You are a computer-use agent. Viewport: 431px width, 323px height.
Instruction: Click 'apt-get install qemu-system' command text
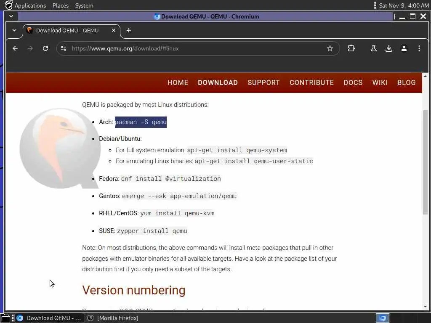click(237, 150)
